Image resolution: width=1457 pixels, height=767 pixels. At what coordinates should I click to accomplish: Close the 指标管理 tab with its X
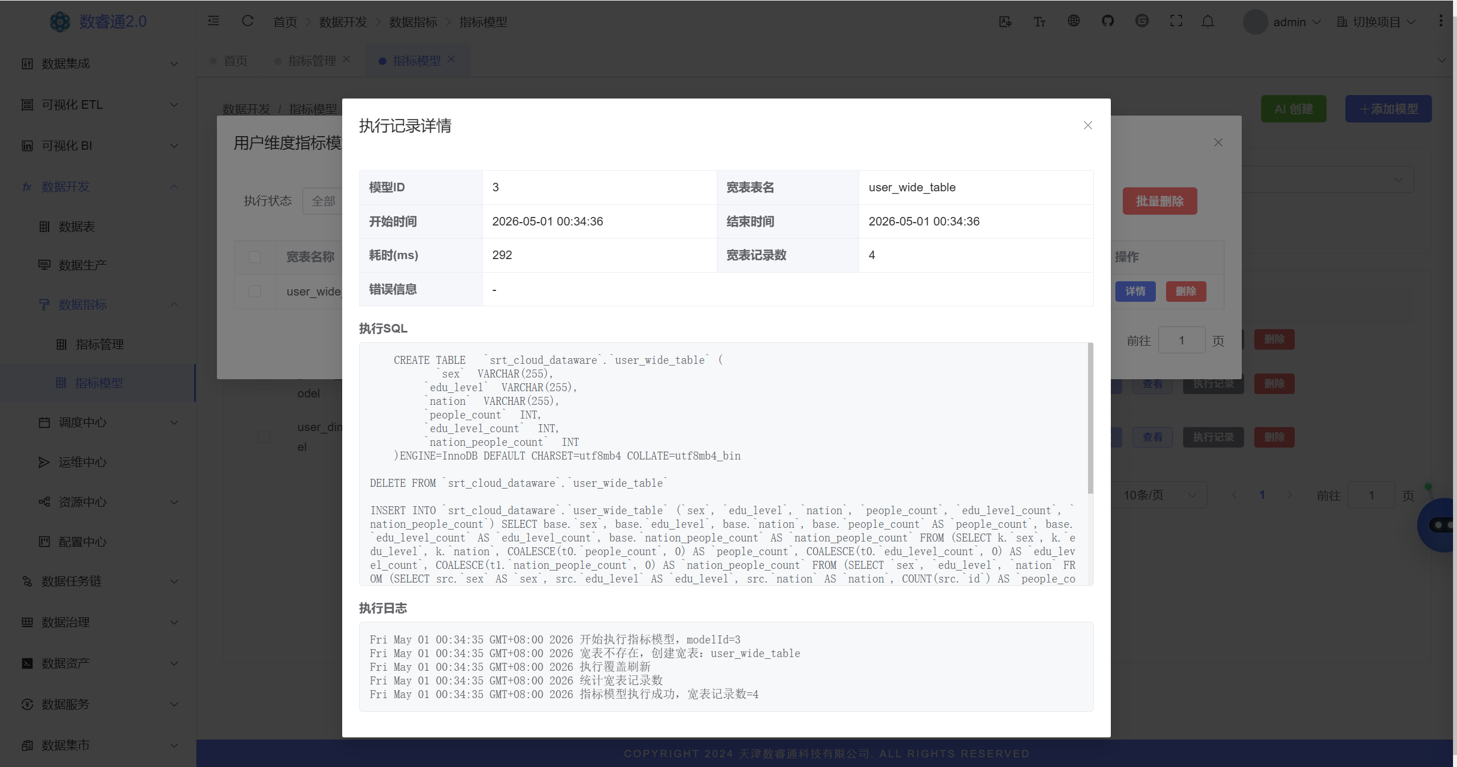(x=346, y=59)
